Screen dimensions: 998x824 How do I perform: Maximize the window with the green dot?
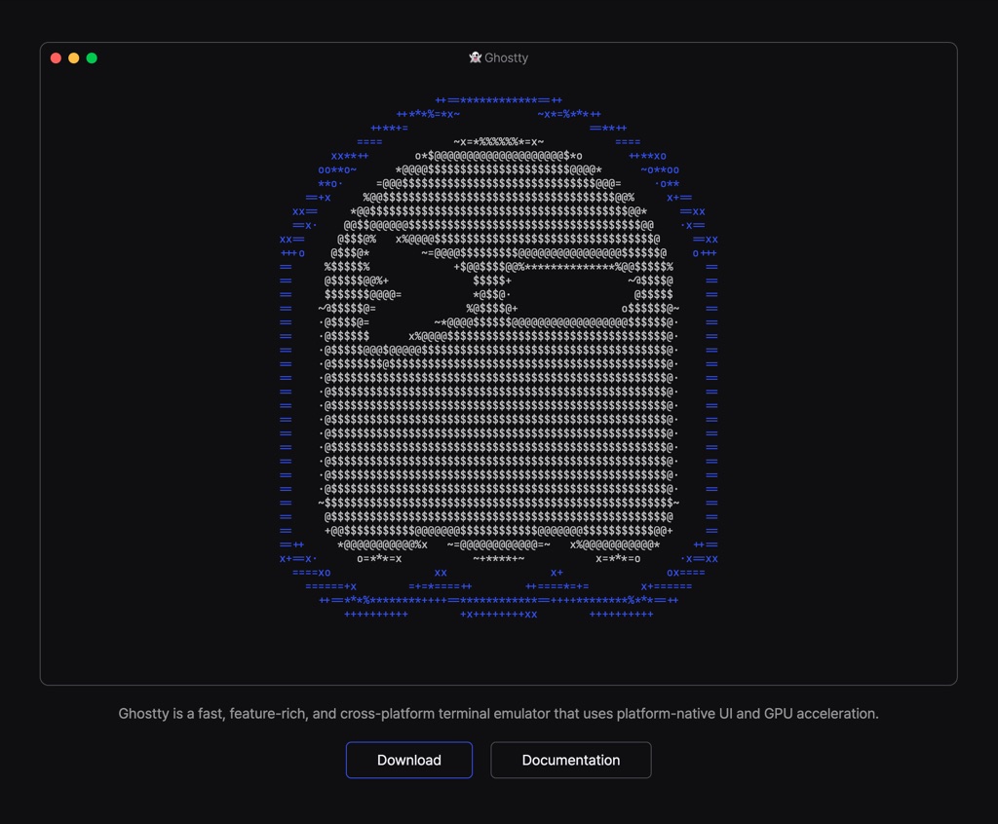92,57
